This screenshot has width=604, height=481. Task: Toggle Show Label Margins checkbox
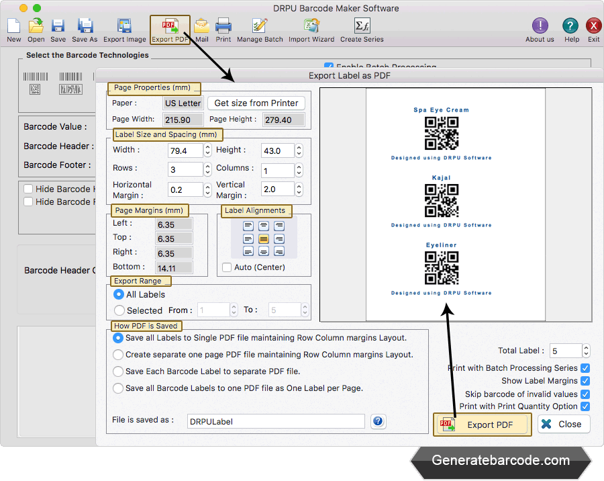[x=585, y=381]
